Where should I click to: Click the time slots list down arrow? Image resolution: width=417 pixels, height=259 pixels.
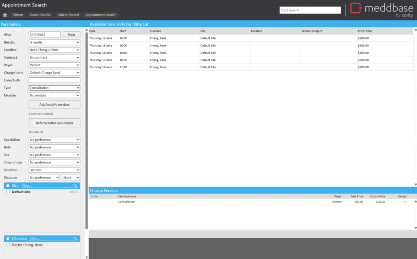click(x=415, y=184)
